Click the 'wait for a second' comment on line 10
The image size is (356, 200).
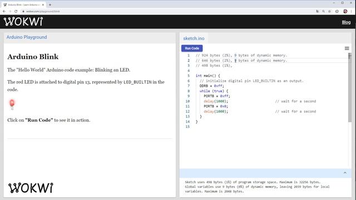[x=295, y=101]
